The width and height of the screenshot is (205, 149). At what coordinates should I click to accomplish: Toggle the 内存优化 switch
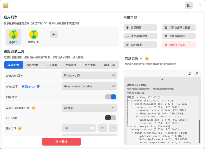(111, 97)
